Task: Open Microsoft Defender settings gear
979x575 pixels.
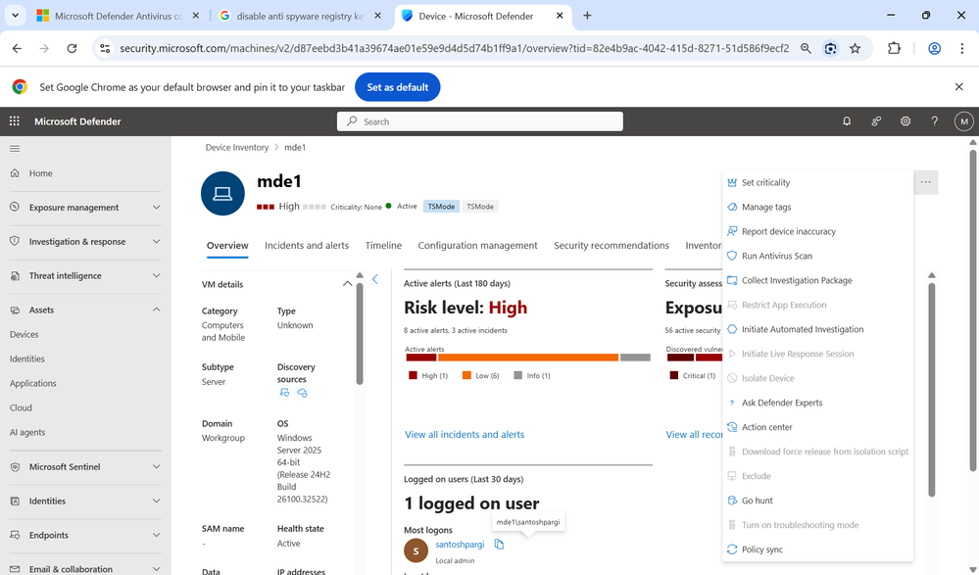Action: (905, 120)
